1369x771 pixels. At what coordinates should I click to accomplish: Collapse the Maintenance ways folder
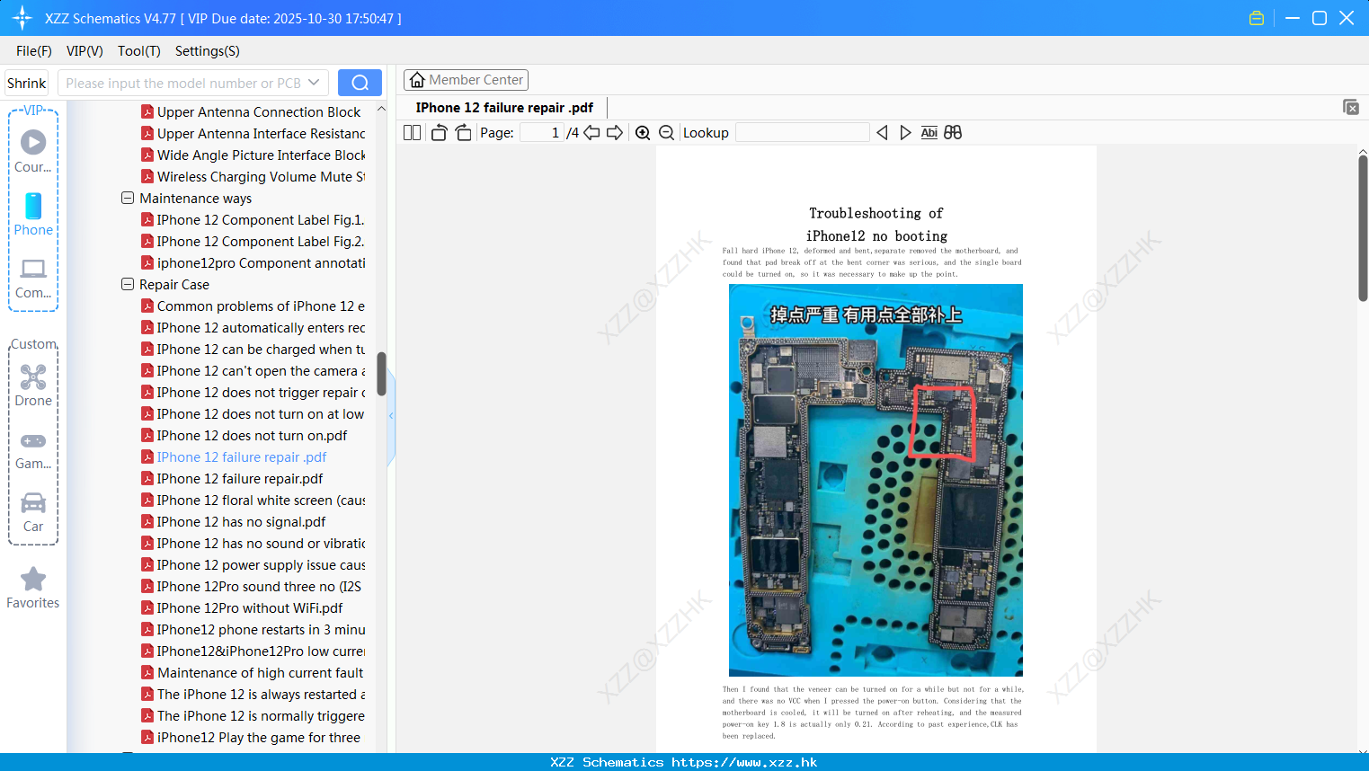pyautogui.click(x=128, y=198)
